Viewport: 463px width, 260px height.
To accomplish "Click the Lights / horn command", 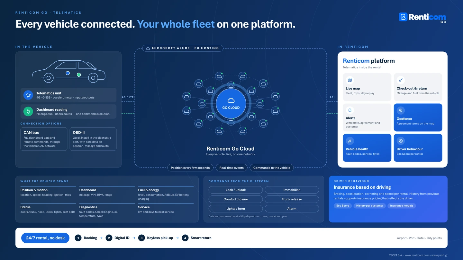I will coord(236,209).
